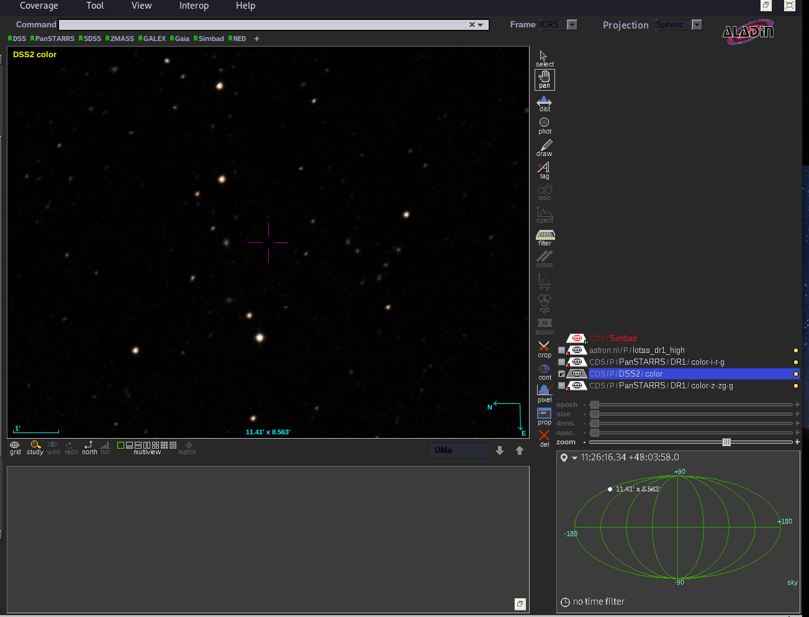Load the GALEX bookmark
Screen dimensions: 809x617
[151, 39]
